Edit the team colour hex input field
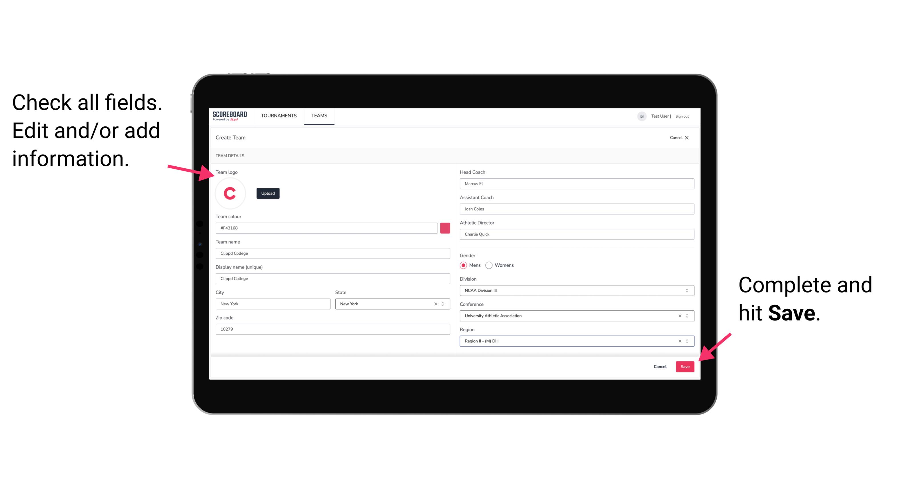This screenshot has height=488, width=908. [327, 228]
